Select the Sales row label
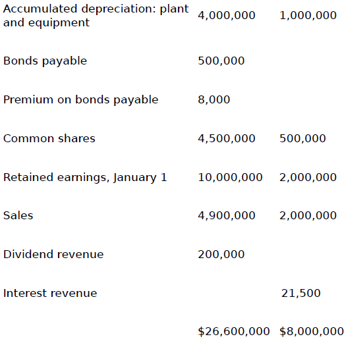 pos(18,215)
